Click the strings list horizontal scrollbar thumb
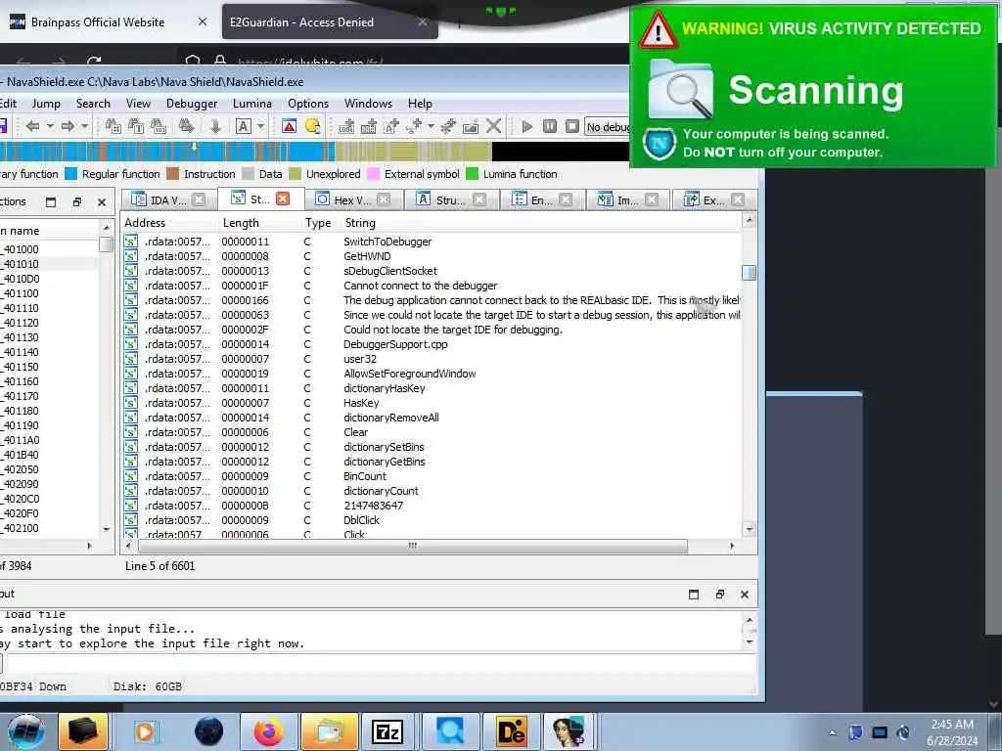This screenshot has height=751, width=1002. 413,546
